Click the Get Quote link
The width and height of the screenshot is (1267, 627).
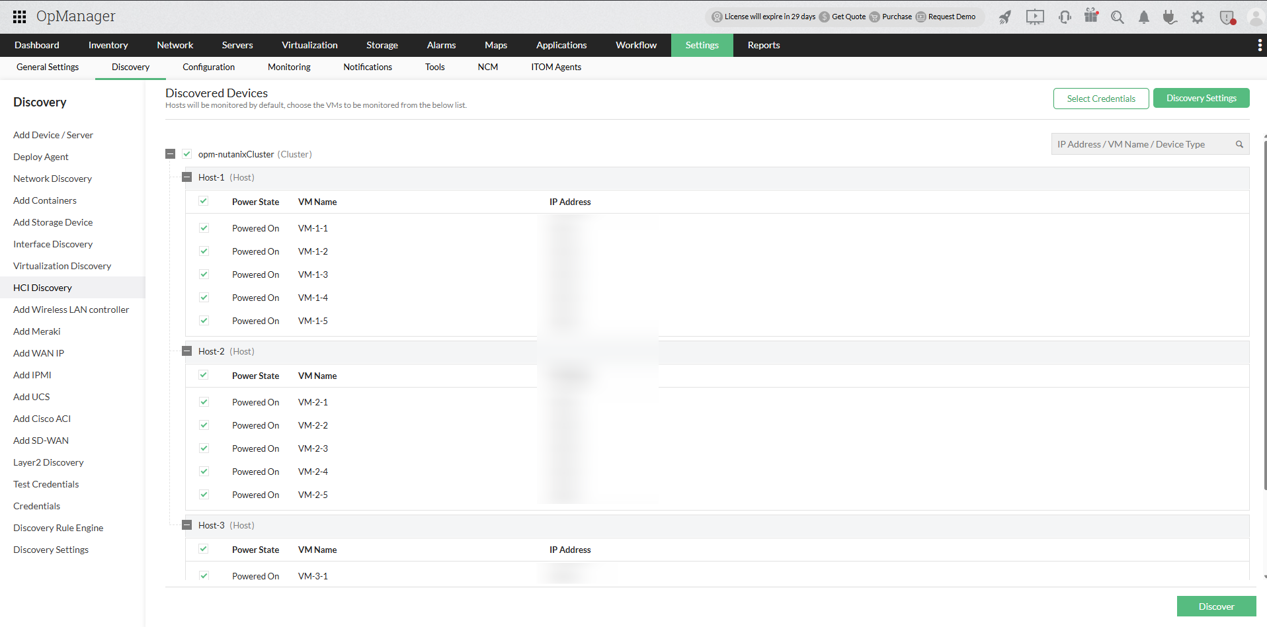(848, 17)
